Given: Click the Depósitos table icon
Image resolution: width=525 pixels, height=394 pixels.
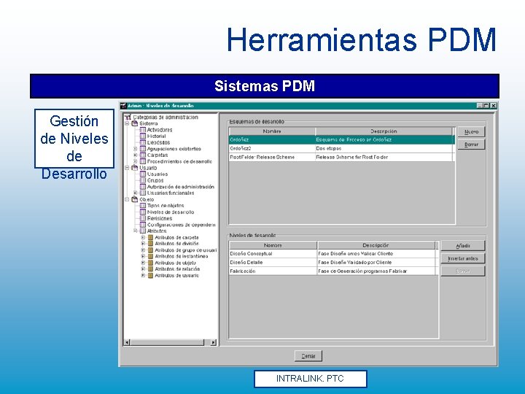Looking at the screenshot, I should coord(143,143).
